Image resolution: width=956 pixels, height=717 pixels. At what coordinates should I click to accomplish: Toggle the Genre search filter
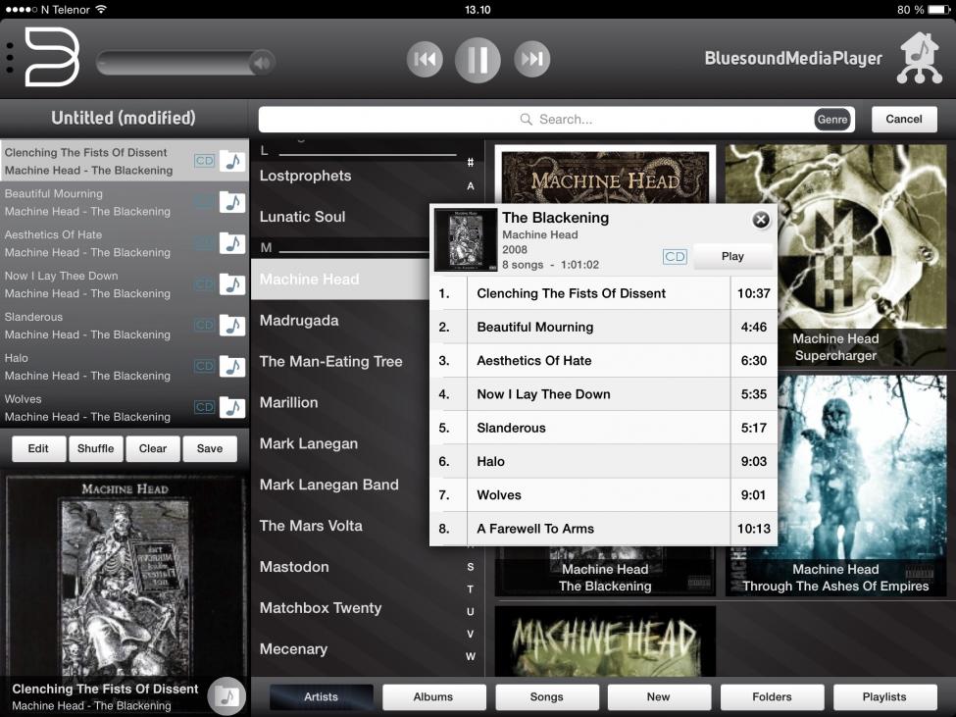pyautogui.click(x=832, y=120)
